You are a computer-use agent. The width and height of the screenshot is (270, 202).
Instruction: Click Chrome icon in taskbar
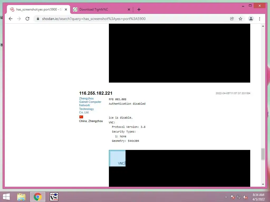coord(38,197)
